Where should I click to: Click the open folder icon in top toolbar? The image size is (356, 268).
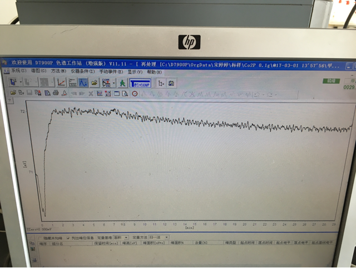click(94, 83)
